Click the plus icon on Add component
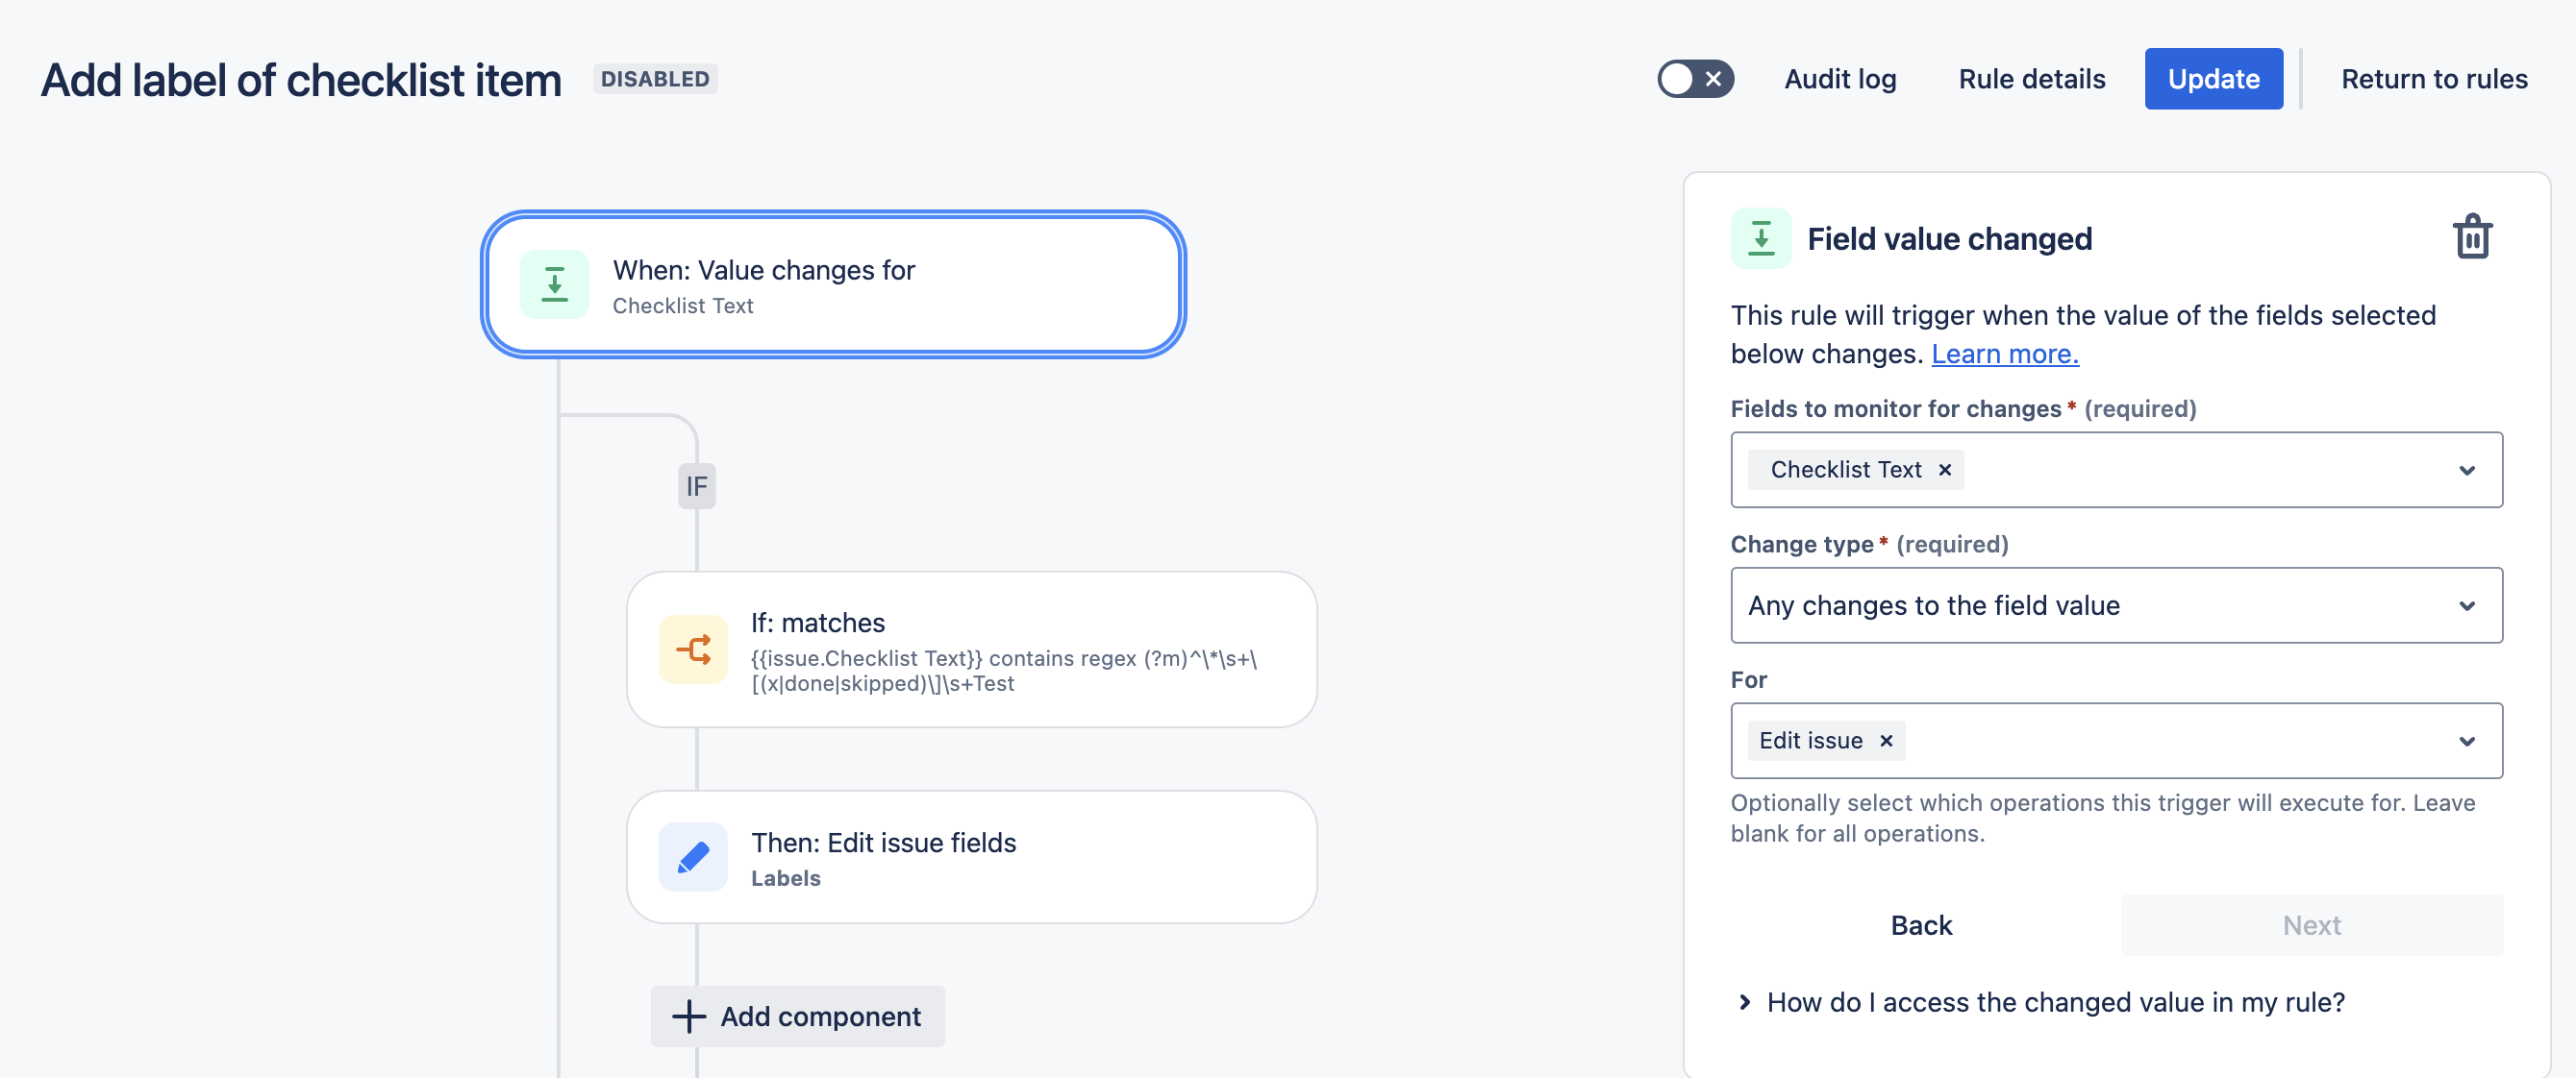 click(x=688, y=1017)
